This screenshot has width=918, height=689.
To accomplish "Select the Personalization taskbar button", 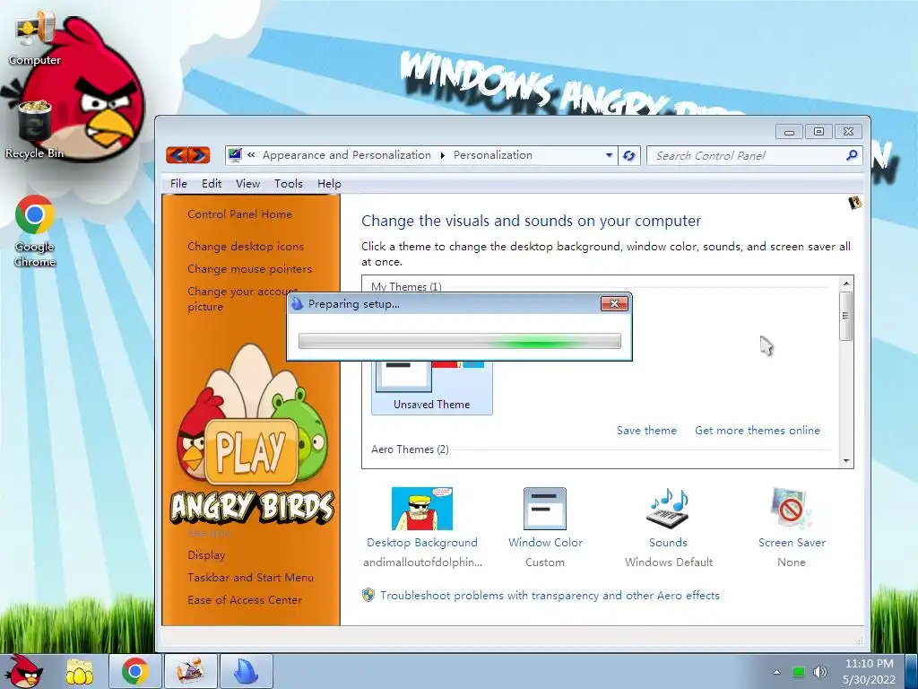I will click(190, 671).
